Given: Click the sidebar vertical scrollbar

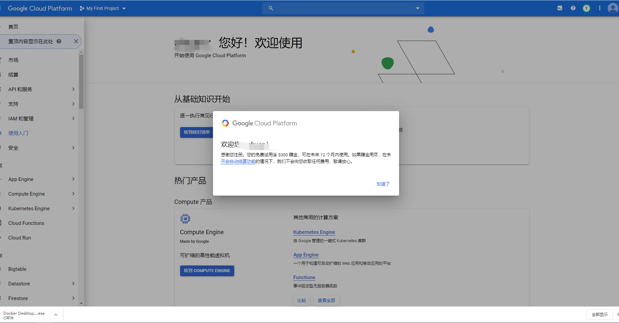Looking at the screenshot, I should point(81,82).
